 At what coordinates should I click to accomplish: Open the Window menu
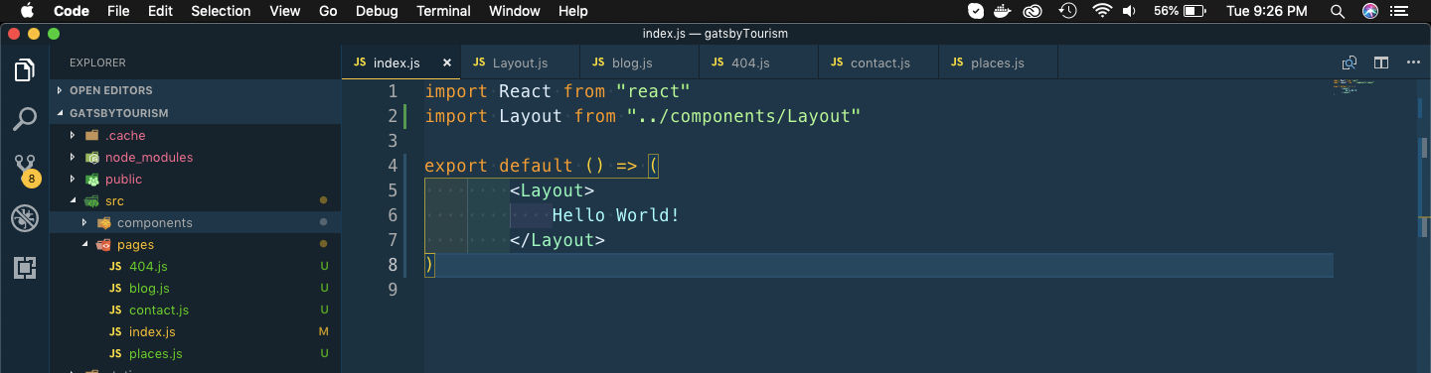(515, 11)
